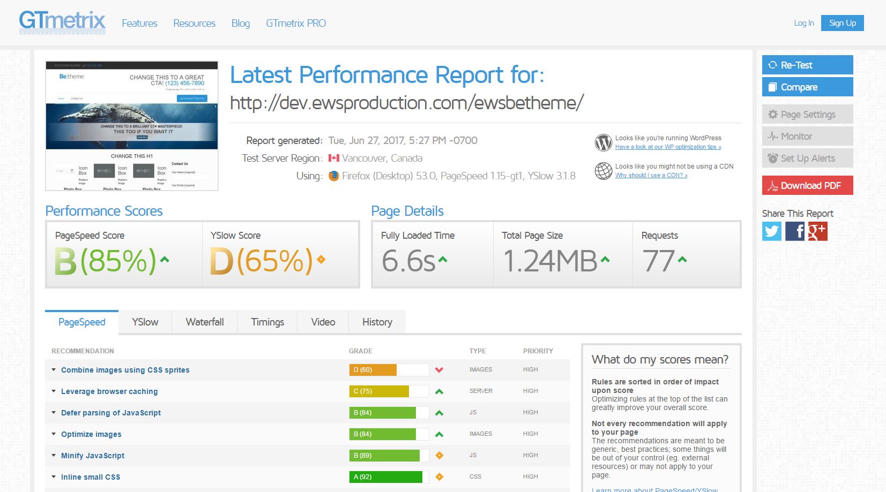This screenshot has width=886, height=492.
Task: Click the Firefox browser icon
Action: coord(333,176)
